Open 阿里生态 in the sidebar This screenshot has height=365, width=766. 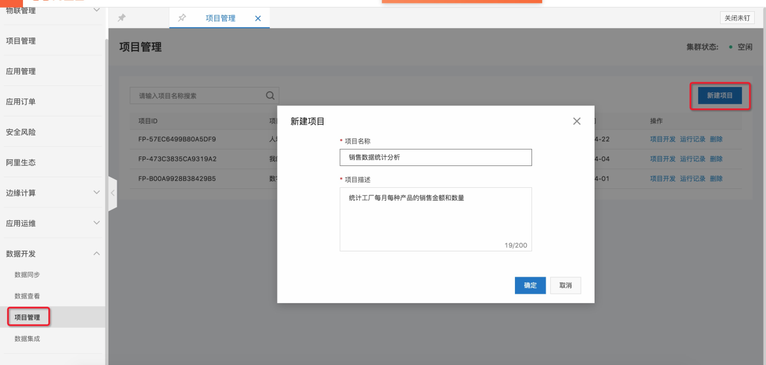[21, 162]
